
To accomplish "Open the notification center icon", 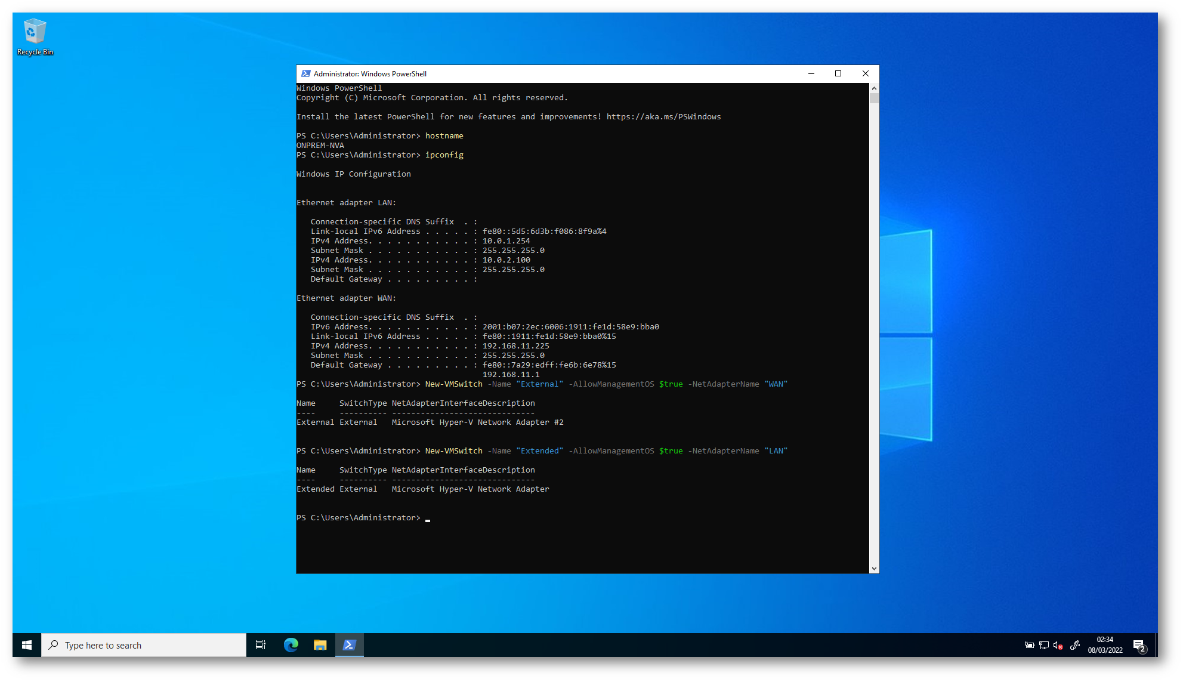I will click(1139, 646).
